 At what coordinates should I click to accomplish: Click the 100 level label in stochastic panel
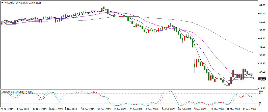point(260,91)
